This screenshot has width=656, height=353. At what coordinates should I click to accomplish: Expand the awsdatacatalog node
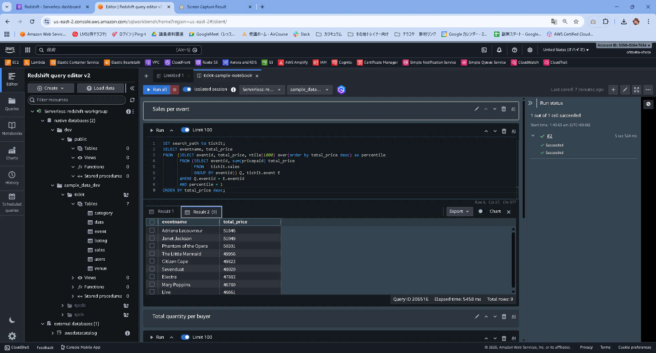tap(53, 333)
